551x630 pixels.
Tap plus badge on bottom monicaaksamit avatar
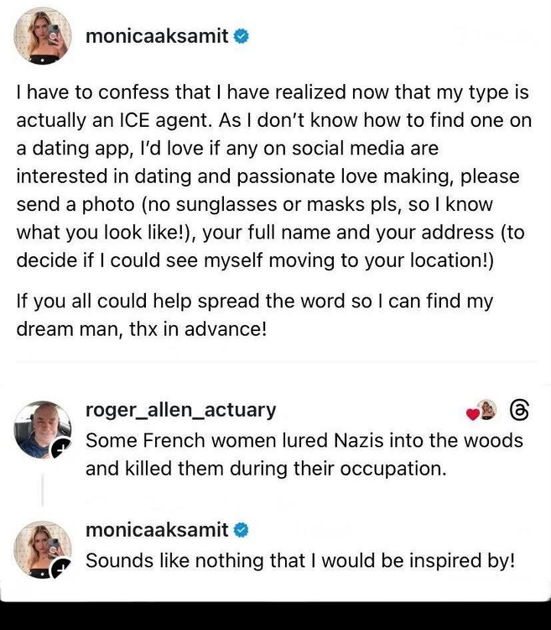61,570
